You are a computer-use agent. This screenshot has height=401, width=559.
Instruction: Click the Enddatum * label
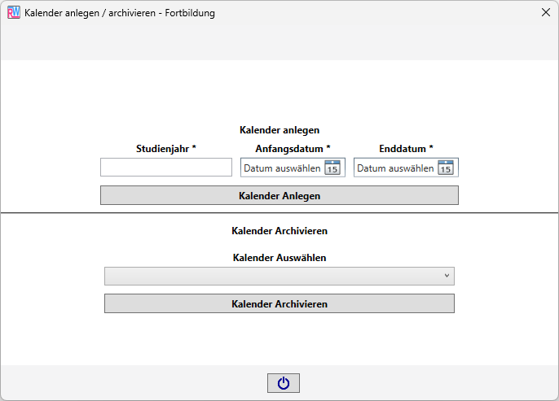tap(406, 149)
